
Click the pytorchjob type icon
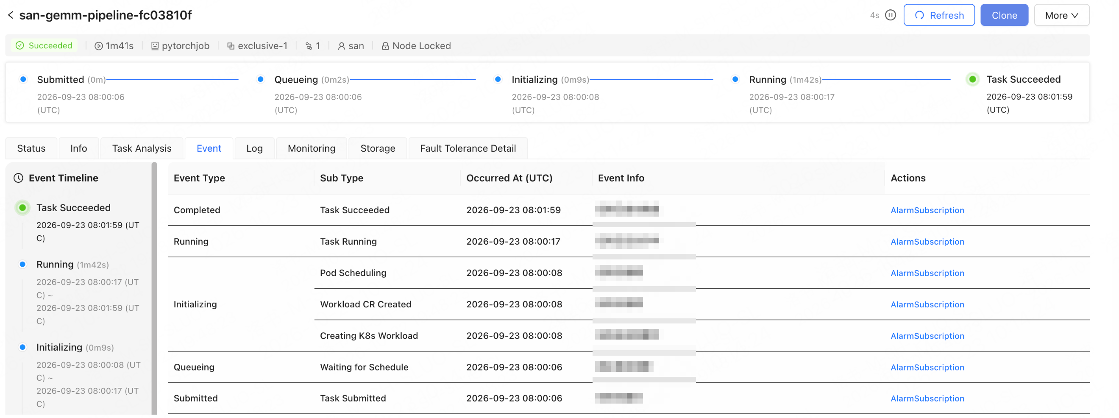(x=155, y=46)
